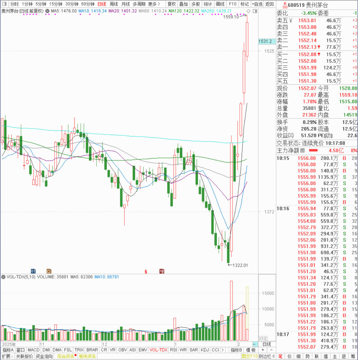Open the 指标B indicator group
This screenshot has height=360, width=358.
click(236, 350)
